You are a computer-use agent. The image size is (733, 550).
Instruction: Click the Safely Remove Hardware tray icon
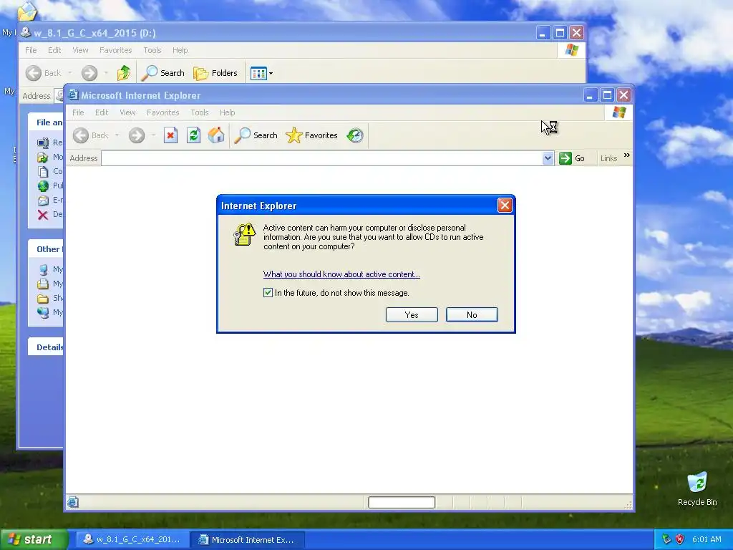coord(666,539)
